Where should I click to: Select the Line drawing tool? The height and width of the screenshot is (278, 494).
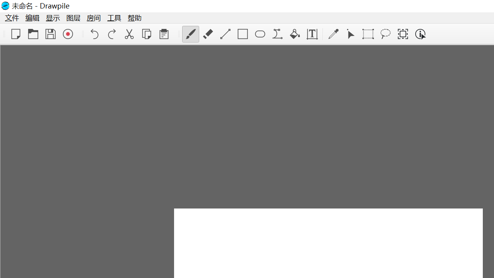coord(225,34)
